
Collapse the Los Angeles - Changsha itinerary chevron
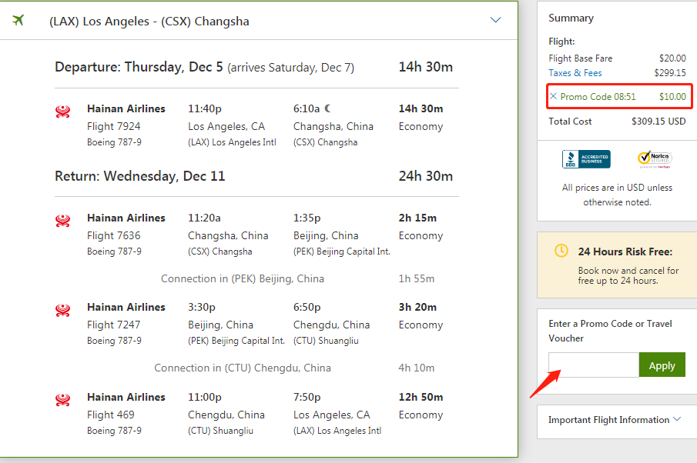click(x=495, y=20)
